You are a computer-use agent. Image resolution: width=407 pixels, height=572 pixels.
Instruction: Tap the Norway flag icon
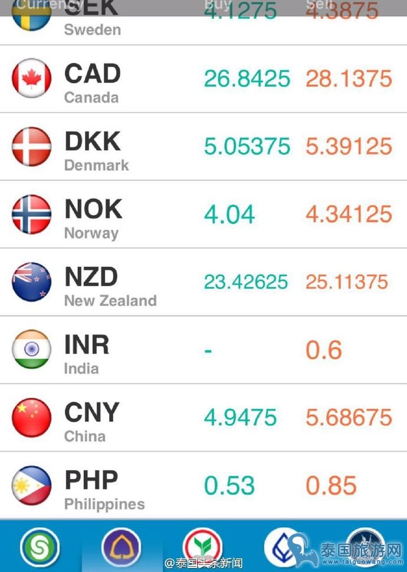(31, 214)
